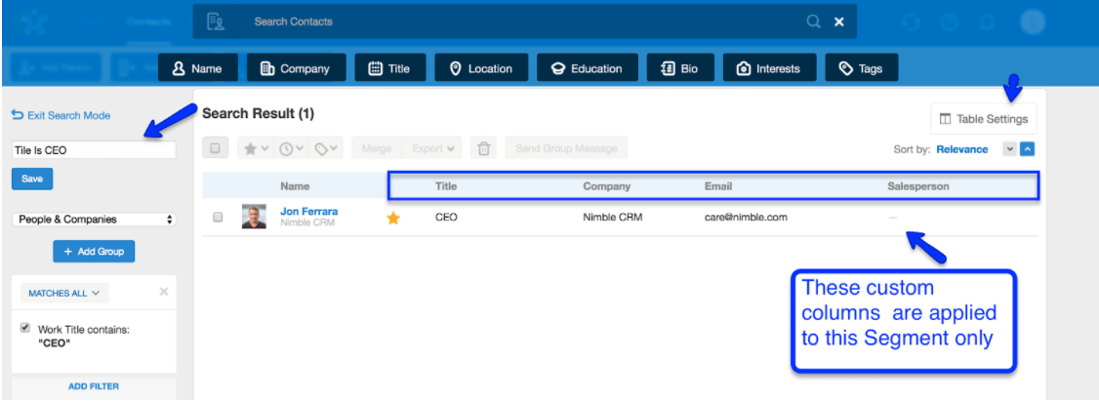
Task: Tick the checkbox for Jon Ferrara's row
Action: pos(218,218)
